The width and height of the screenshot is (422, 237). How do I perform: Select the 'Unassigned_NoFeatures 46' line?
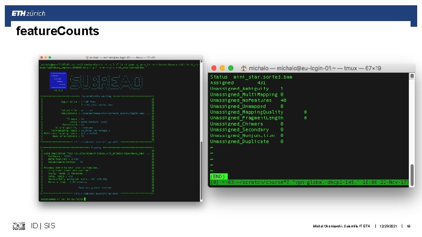248,100
